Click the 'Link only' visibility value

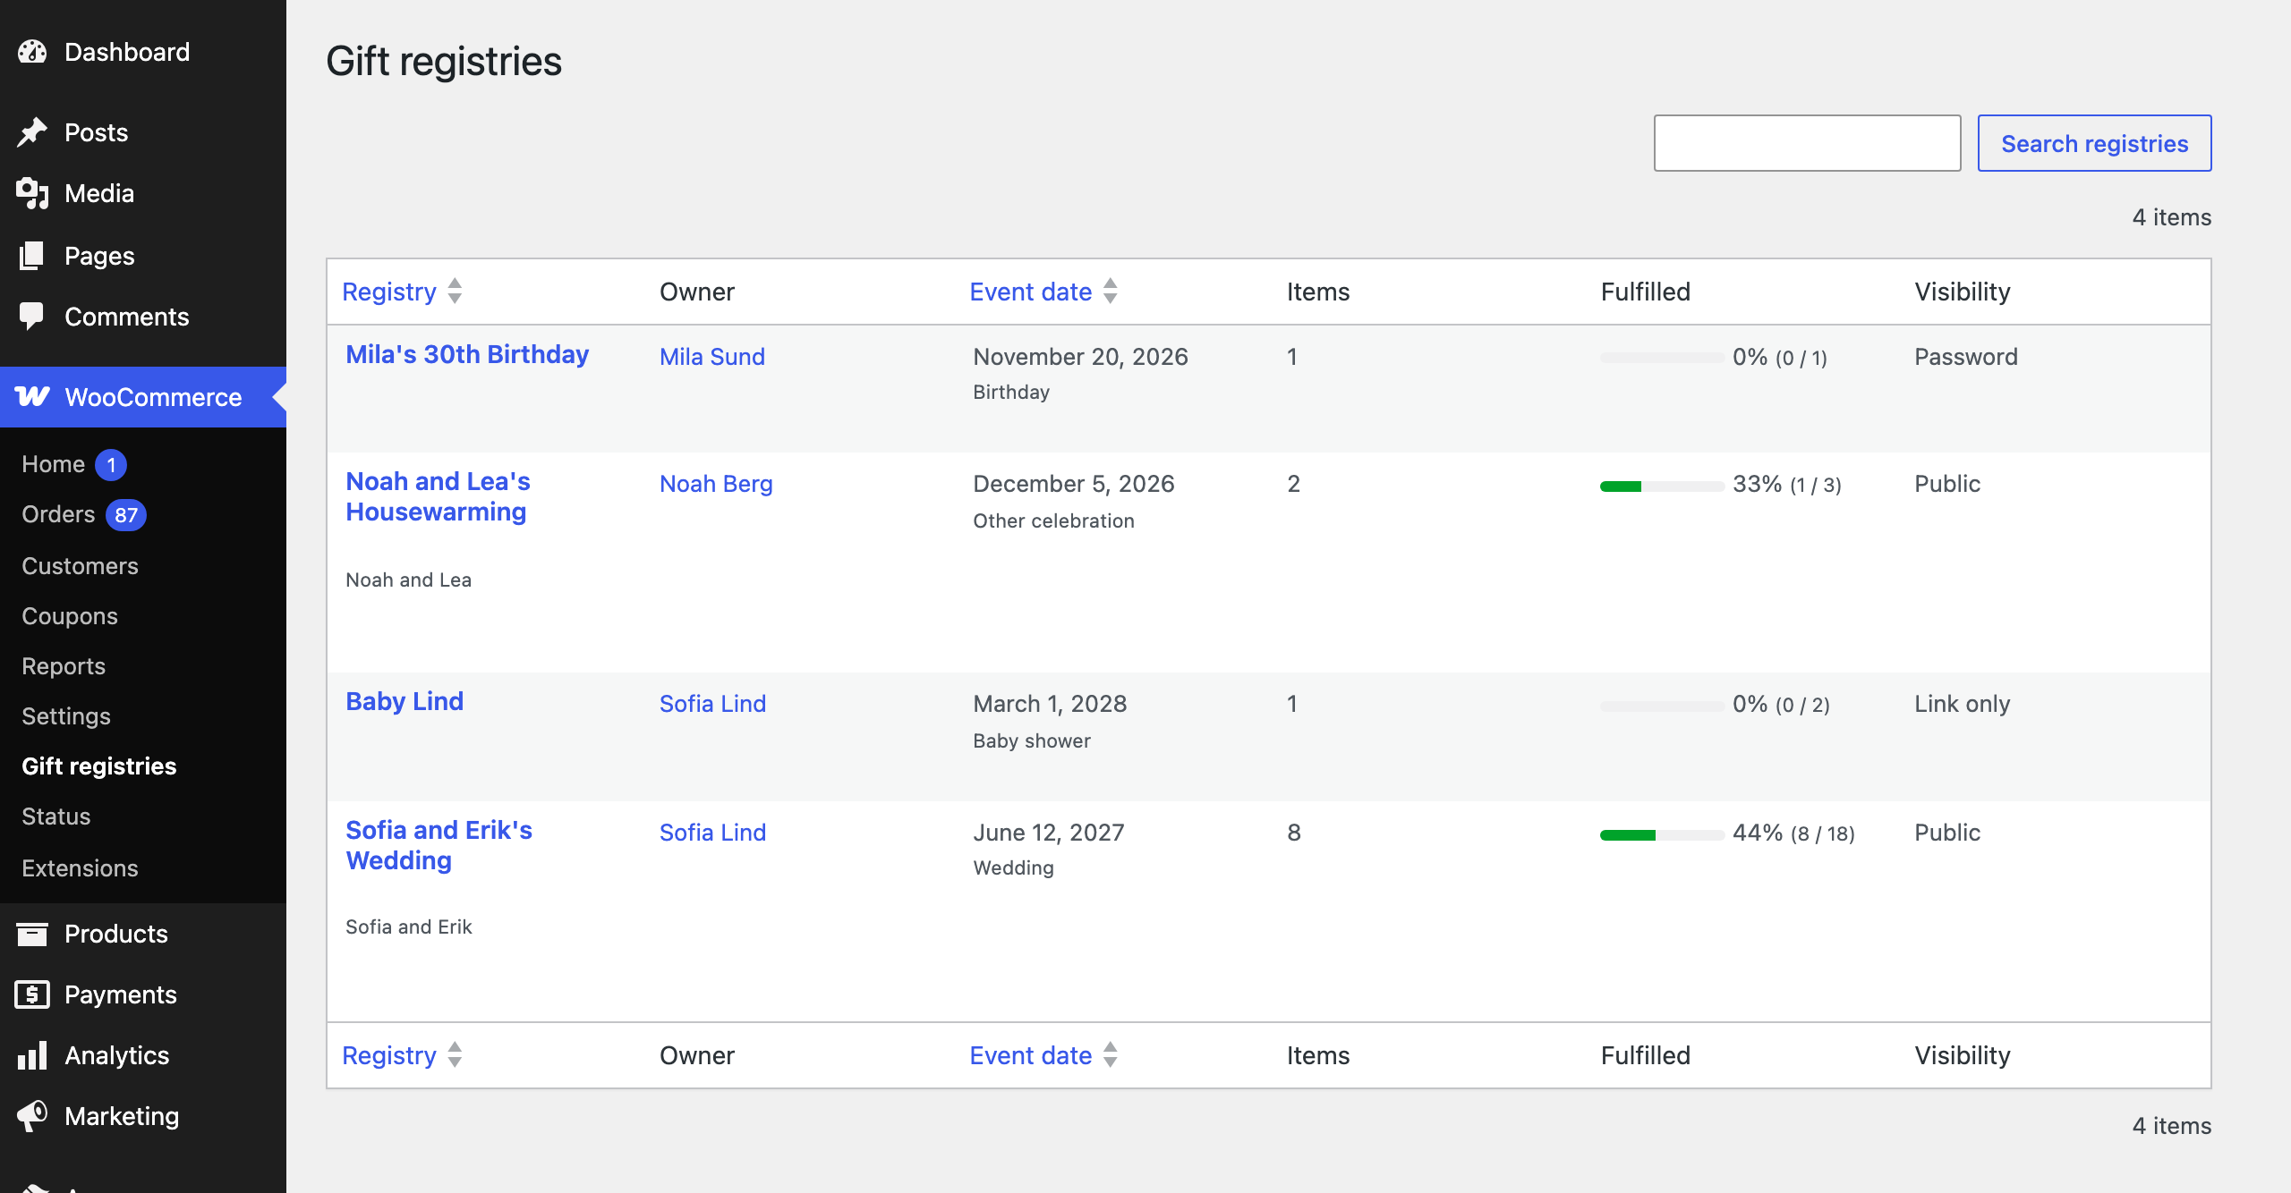click(1962, 703)
